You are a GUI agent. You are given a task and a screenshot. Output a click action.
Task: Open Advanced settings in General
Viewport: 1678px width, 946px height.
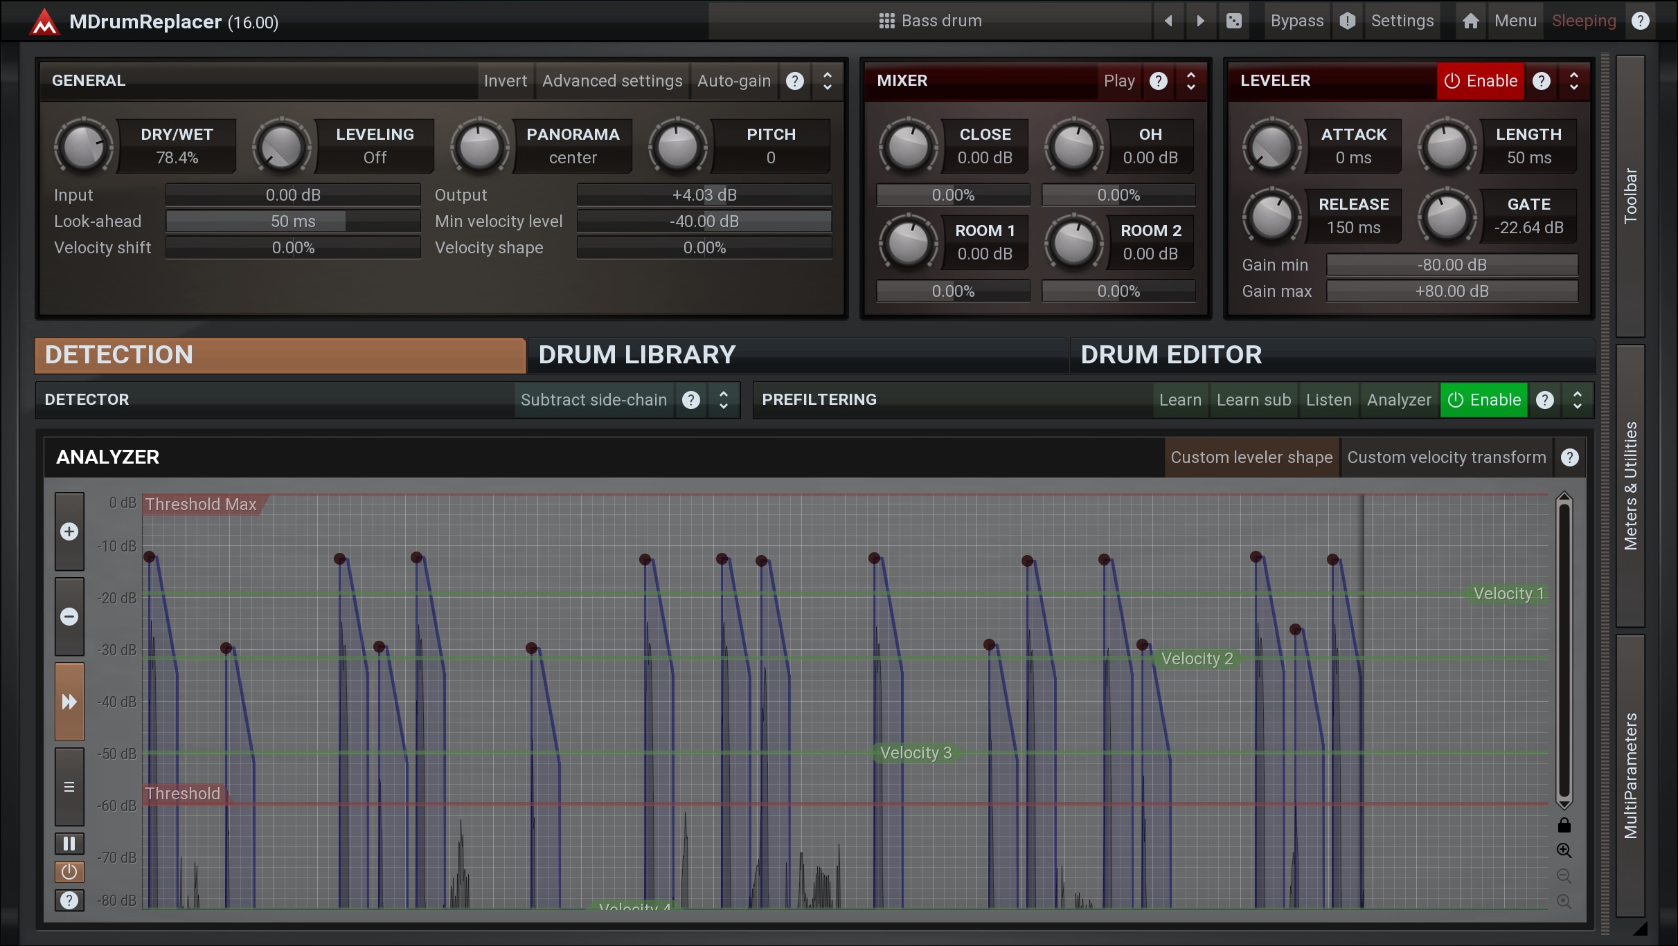pyautogui.click(x=612, y=81)
